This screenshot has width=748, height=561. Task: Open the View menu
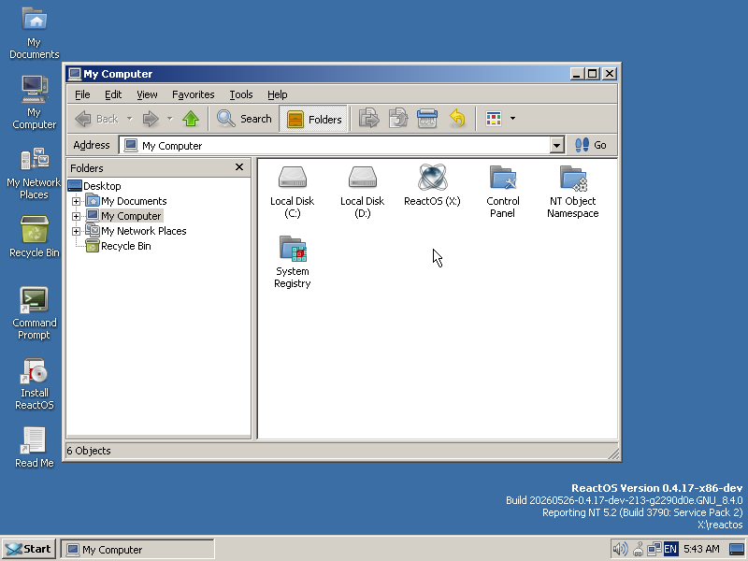pyautogui.click(x=147, y=94)
